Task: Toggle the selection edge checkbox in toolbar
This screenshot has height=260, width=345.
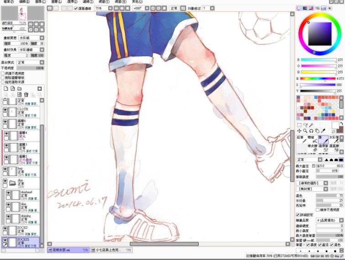Action: click(x=76, y=8)
